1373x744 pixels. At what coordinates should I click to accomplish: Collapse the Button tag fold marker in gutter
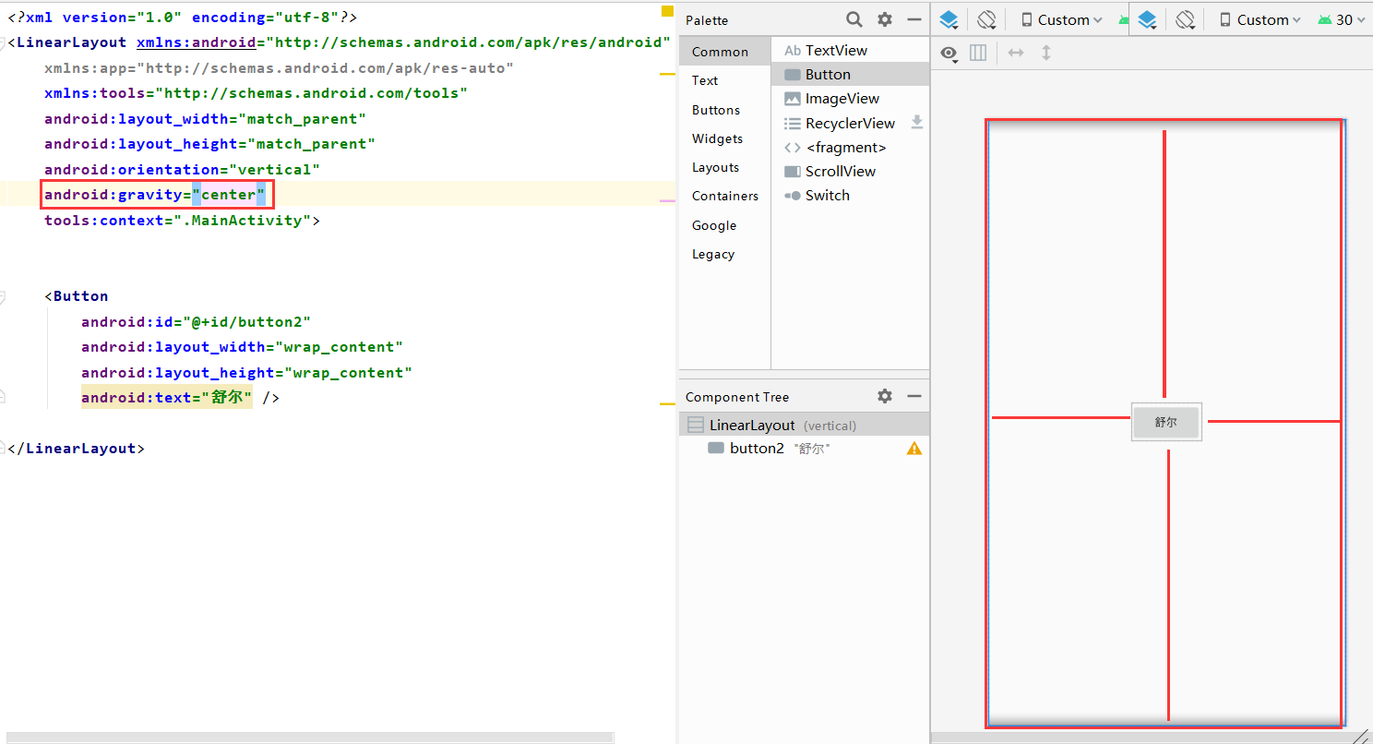[x=3, y=296]
